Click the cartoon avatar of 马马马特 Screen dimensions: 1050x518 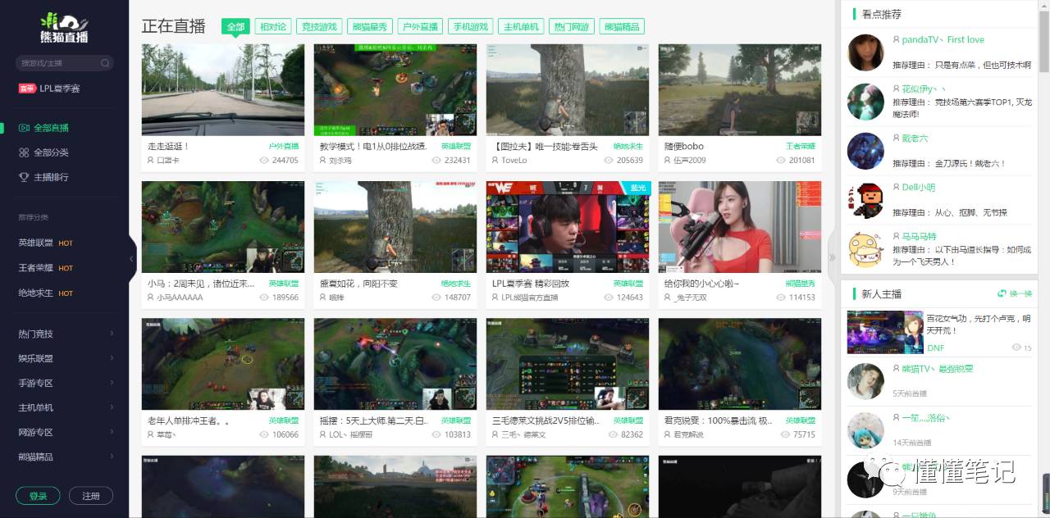tap(865, 249)
